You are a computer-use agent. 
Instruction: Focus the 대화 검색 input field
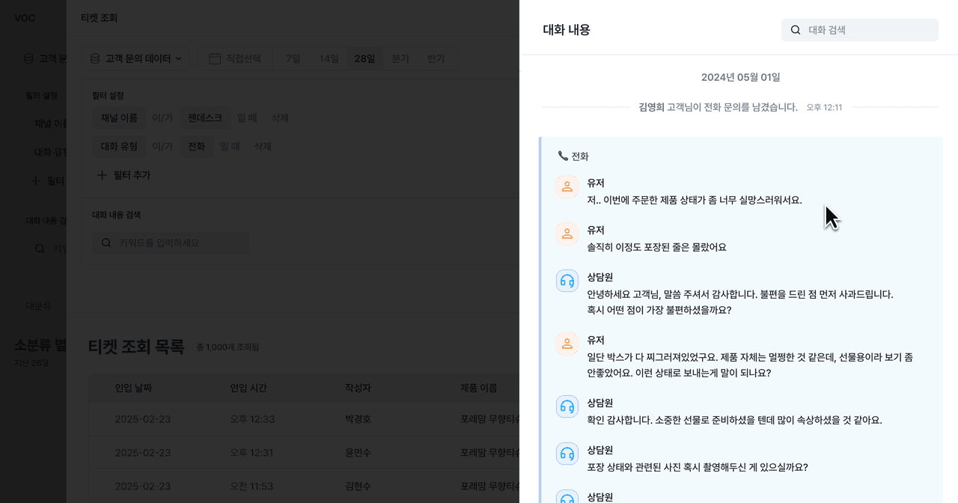point(860,30)
